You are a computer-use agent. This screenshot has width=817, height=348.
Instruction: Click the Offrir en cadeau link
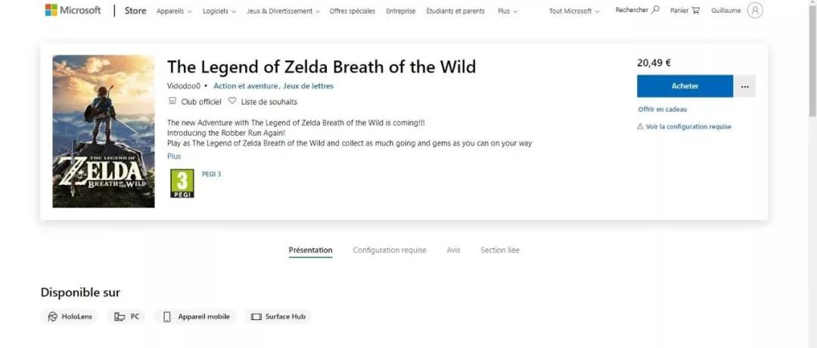pyautogui.click(x=662, y=109)
